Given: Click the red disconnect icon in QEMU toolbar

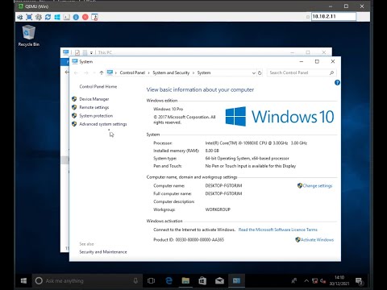Looking at the screenshot, I should (85, 17).
